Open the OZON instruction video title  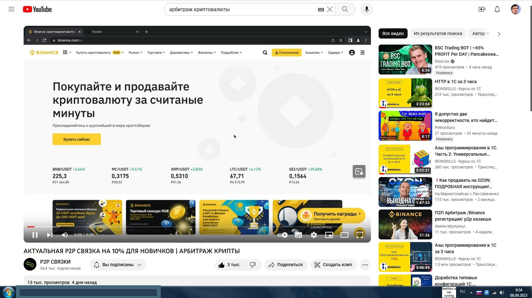(464, 183)
